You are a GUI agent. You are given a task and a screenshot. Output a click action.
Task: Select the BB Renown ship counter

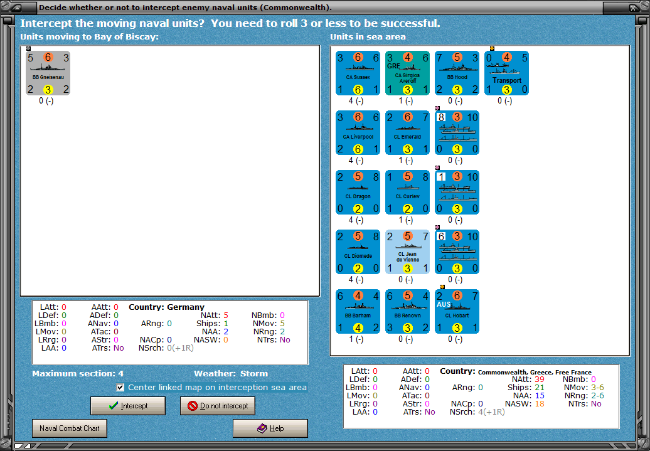pos(407,311)
